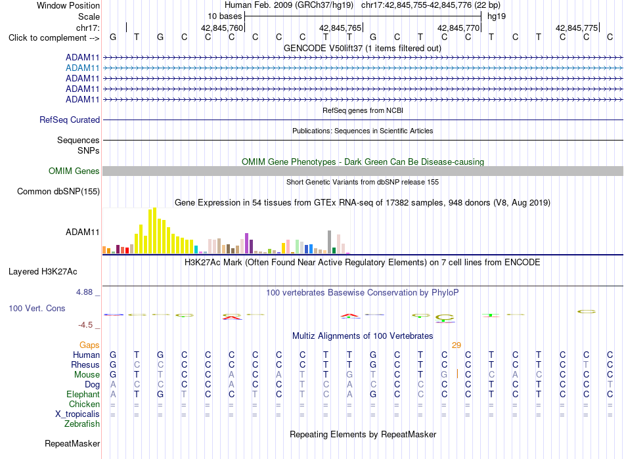Open the RepeatMasker track label
This screenshot has width=624, height=459.
[72, 443]
